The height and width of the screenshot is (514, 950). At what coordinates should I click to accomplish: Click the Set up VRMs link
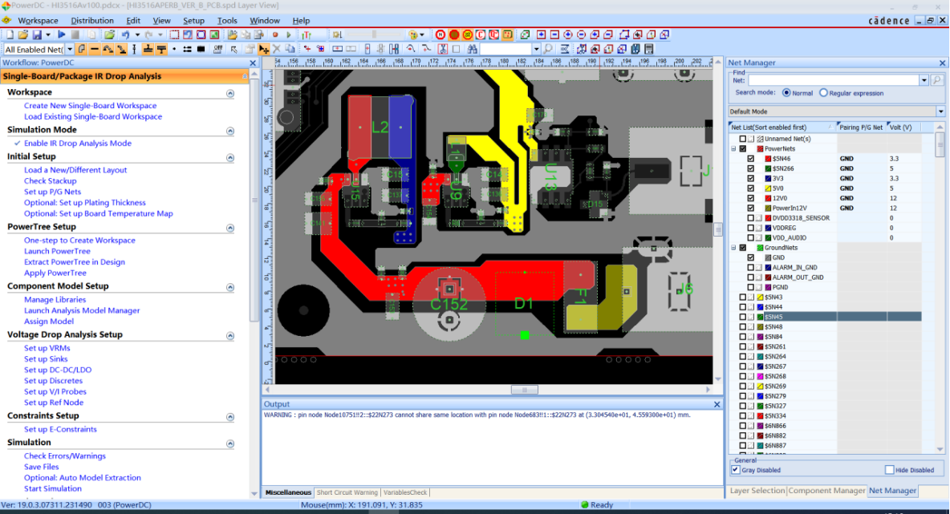(x=47, y=348)
